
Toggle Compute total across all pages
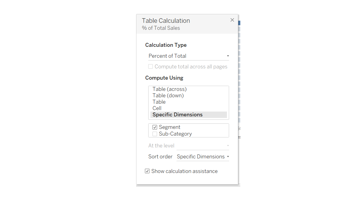point(150,66)
